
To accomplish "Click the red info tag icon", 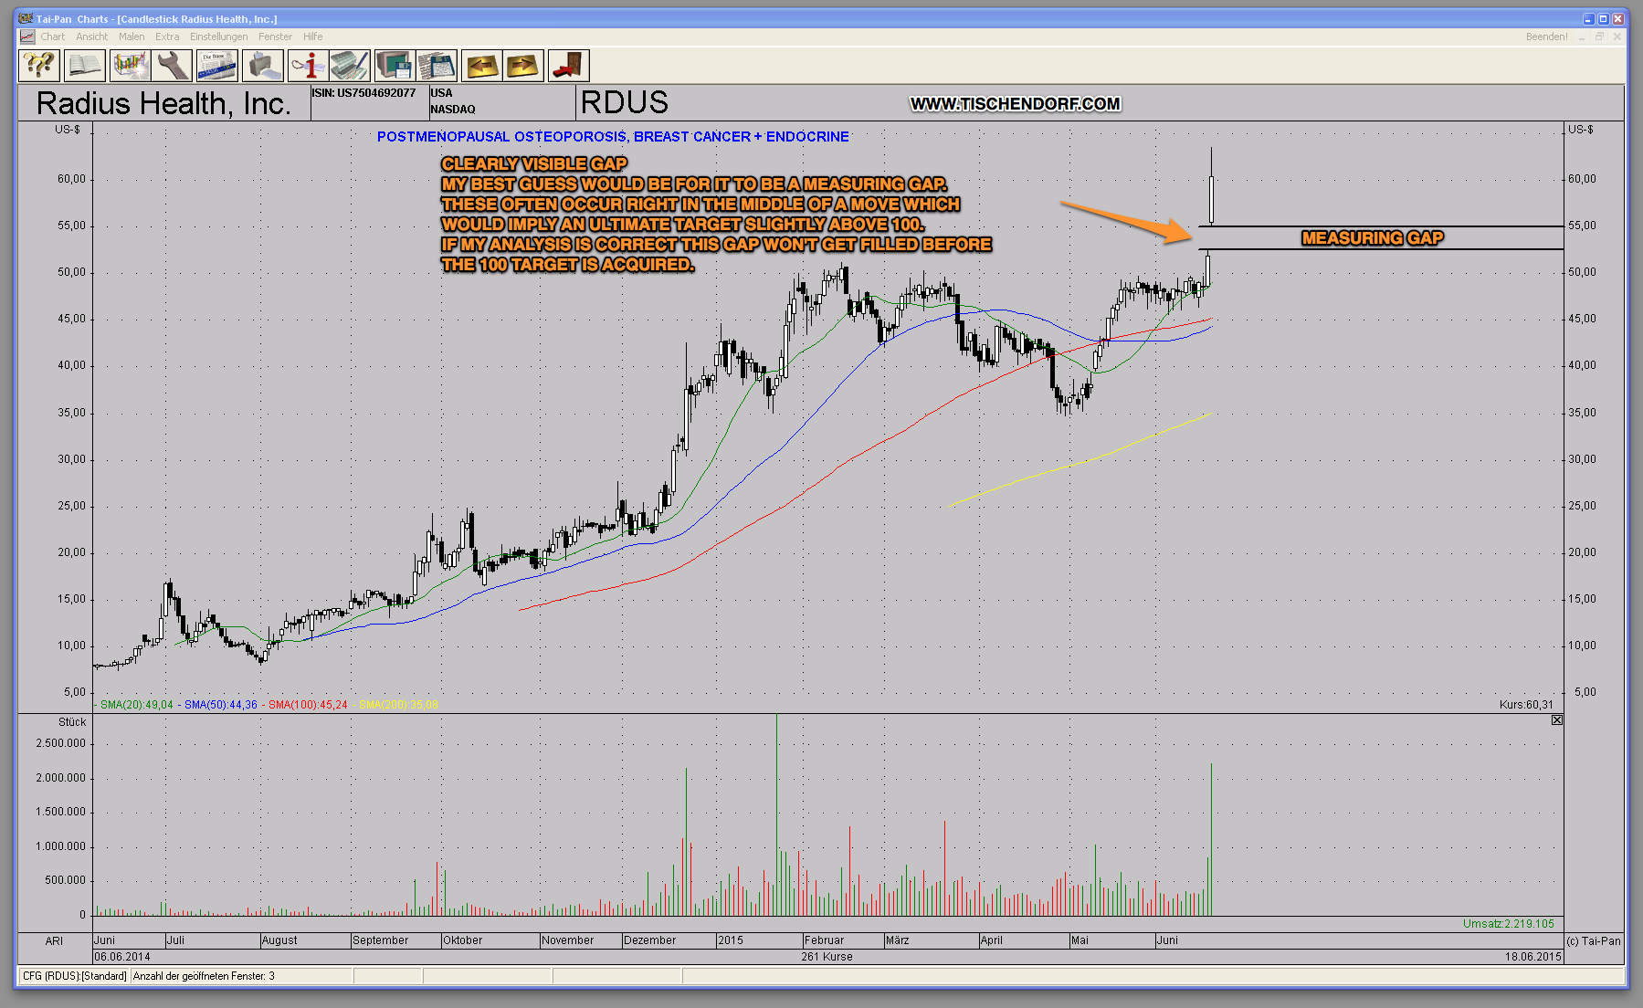I will pos(308,66).
